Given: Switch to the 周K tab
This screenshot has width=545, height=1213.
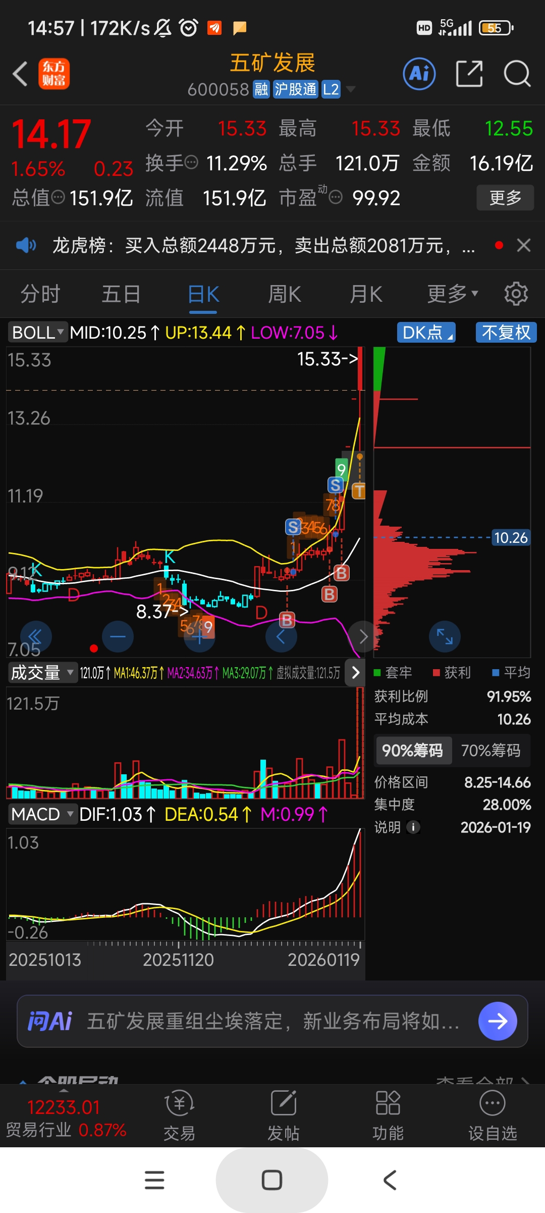Looking at the screenshot, I should [285, 294].
